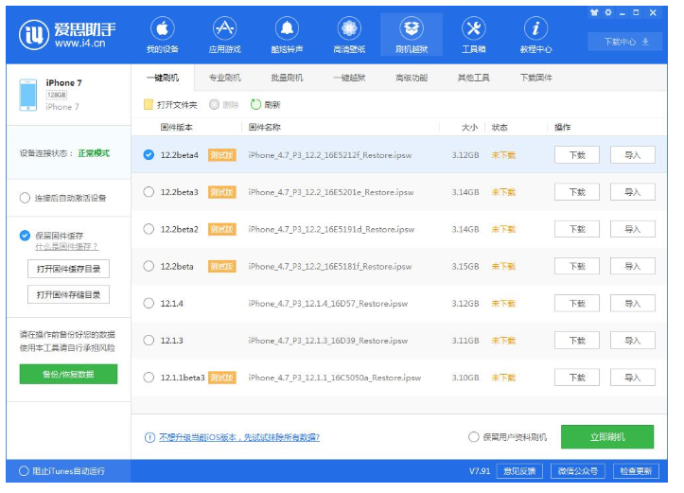The image size is (684, 493).
Task: Open the 下载中心 download center
Action: pos(625,42)
